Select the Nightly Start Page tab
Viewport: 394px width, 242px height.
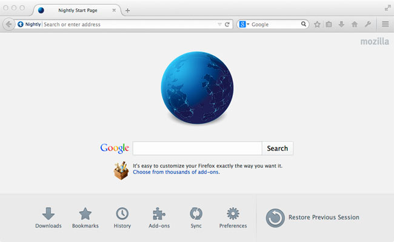point(78,10)
